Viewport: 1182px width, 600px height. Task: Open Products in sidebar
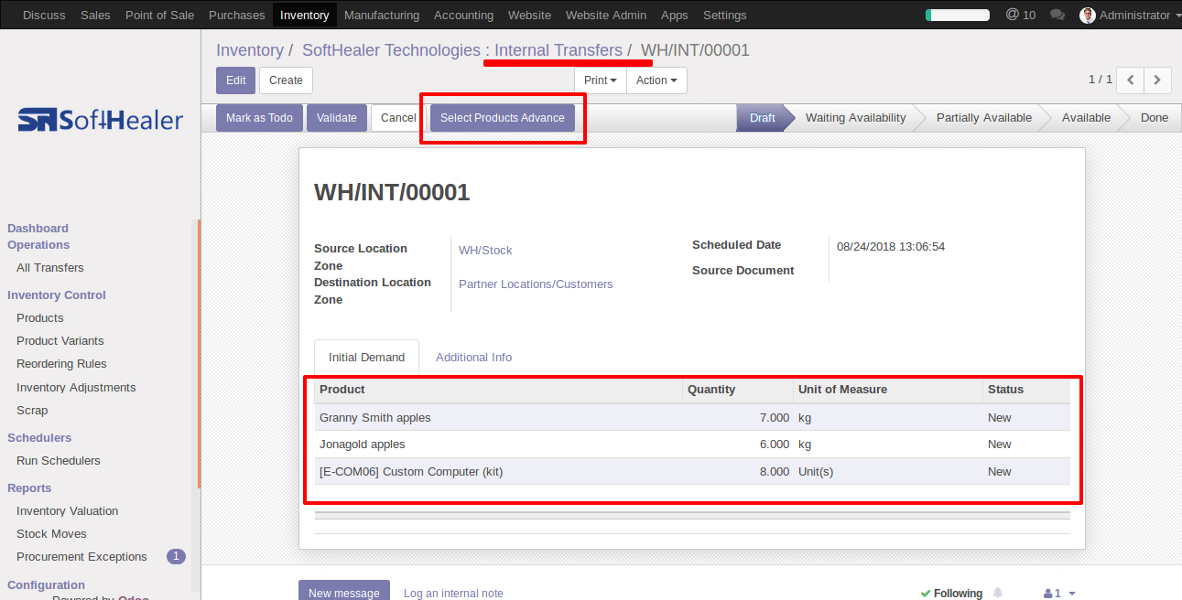40,318
